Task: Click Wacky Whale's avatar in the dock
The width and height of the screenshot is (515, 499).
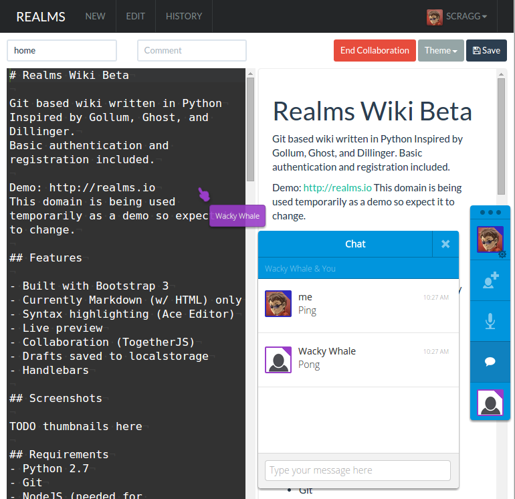Action: tap(490, 403)
